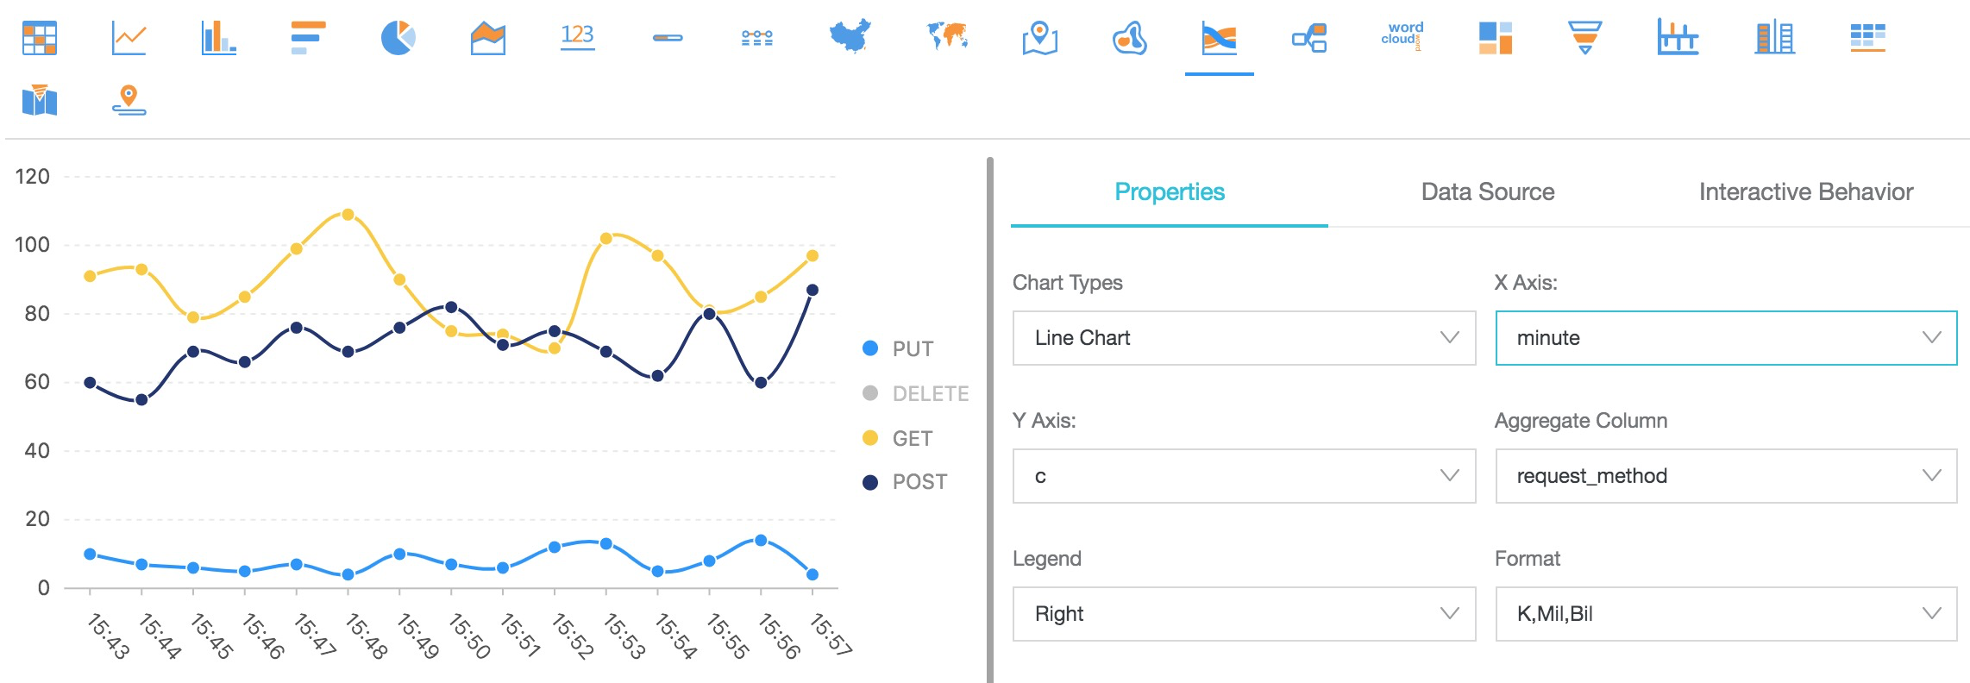Open the Interactive Behavior tab
The image size is (1970, 683).
click(x=1805, y=191)
